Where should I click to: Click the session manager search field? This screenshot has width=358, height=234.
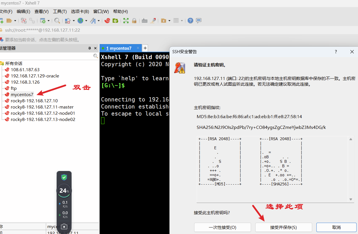46,56
